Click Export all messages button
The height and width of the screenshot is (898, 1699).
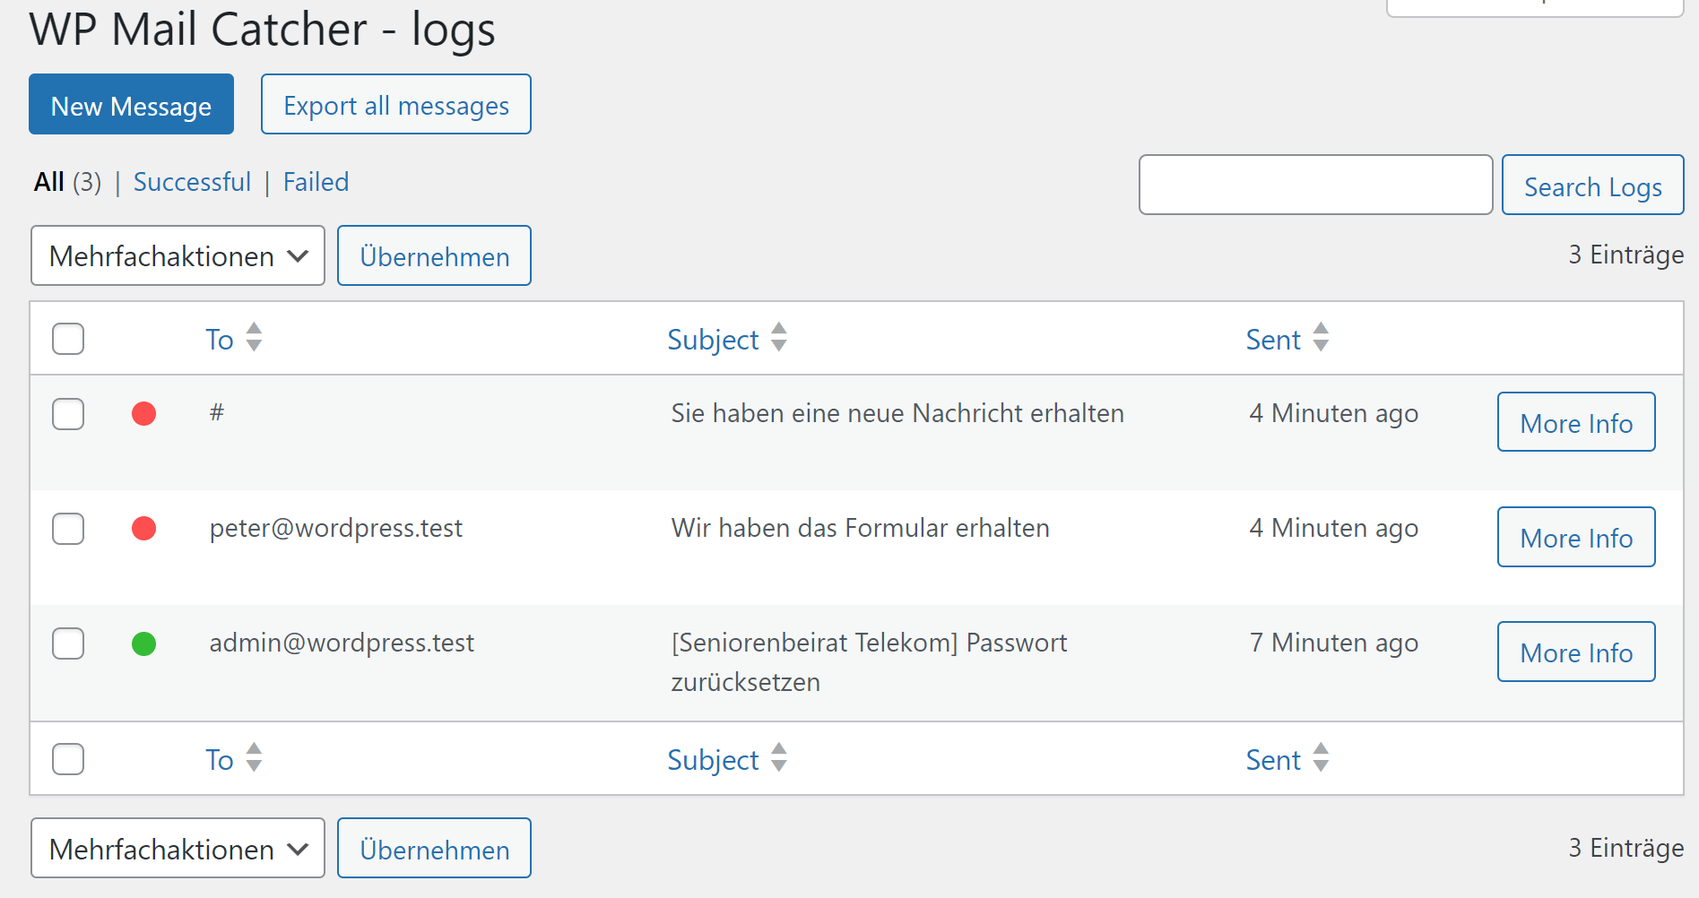[395, 105]
